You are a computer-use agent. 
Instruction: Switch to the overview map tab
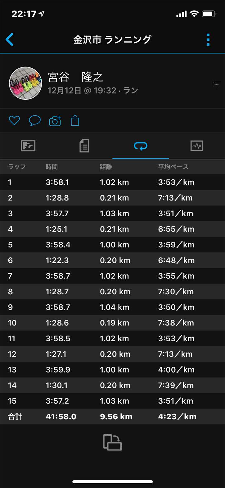[28, 146]
